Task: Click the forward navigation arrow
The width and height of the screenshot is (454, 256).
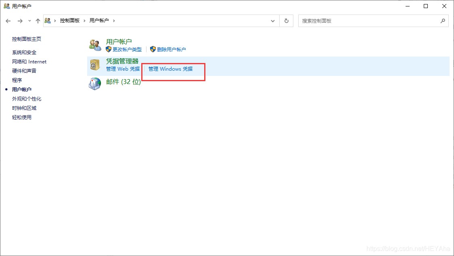Action: [x=20, y=21]
